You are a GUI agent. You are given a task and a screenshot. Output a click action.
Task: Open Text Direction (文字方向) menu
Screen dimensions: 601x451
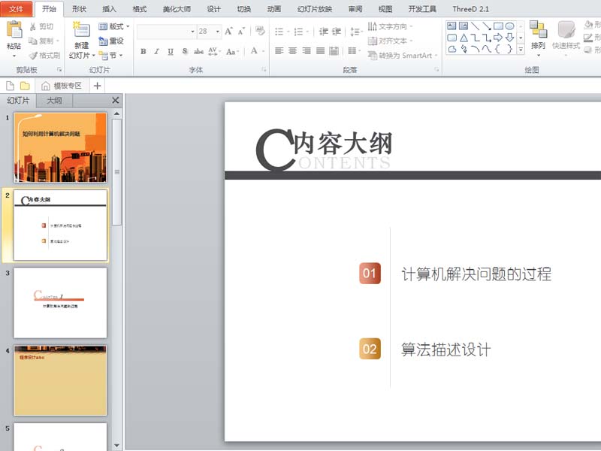(390, 26)
